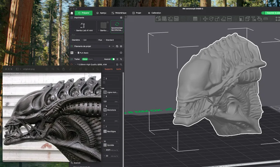Open the PLA Basic filament dropdown
The height and width of the screenshot is (167, 280).
pos(97,53)
